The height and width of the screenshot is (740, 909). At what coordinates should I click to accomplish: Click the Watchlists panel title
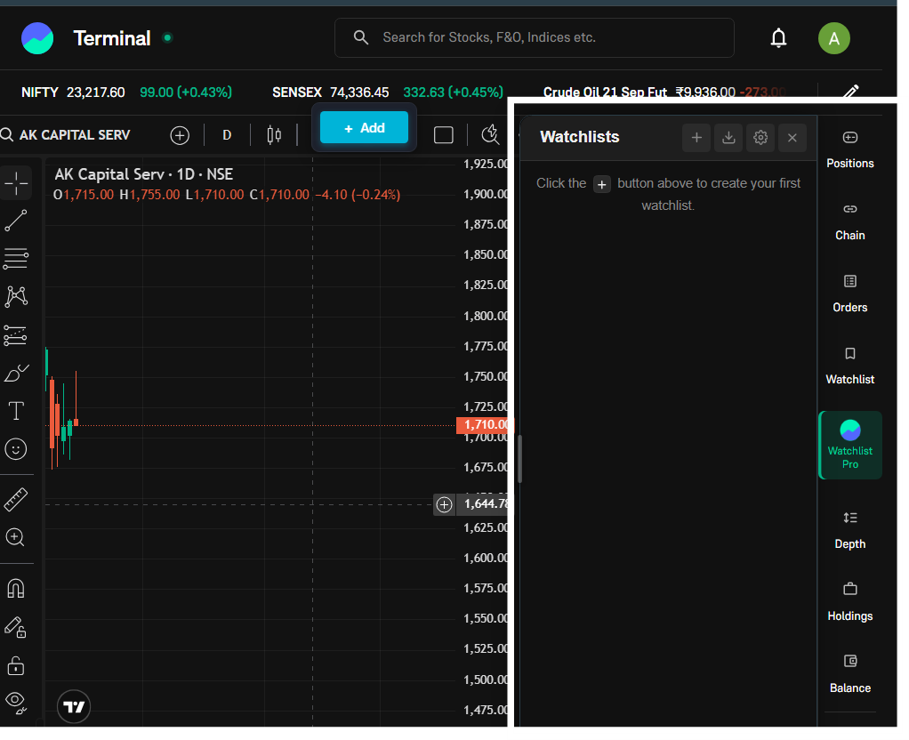point(580,137)
